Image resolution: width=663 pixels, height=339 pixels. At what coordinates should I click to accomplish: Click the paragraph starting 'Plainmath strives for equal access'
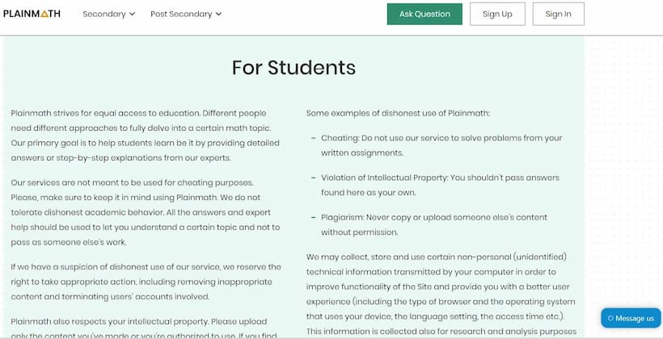(x=145, y=136)
